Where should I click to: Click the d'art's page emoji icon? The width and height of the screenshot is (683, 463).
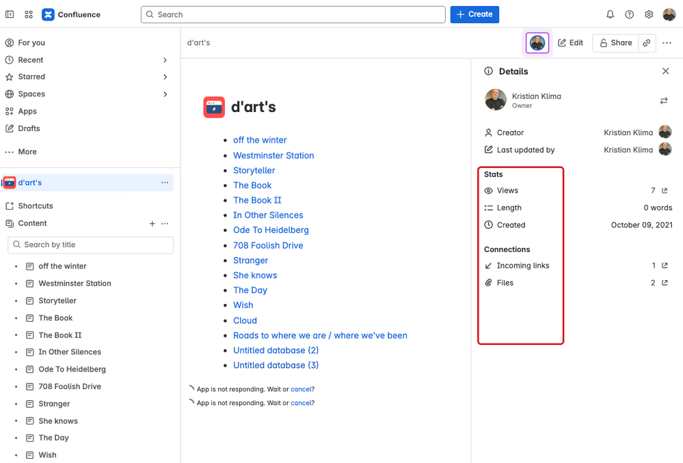[x=214, y=107]
